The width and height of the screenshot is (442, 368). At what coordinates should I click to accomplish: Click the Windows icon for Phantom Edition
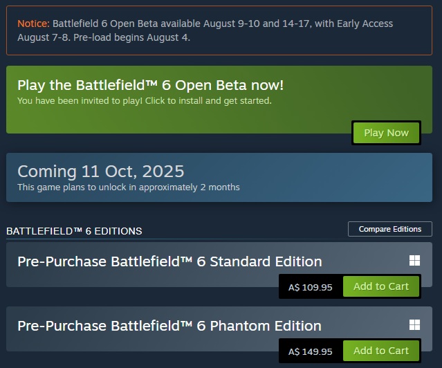click(414, 325)
